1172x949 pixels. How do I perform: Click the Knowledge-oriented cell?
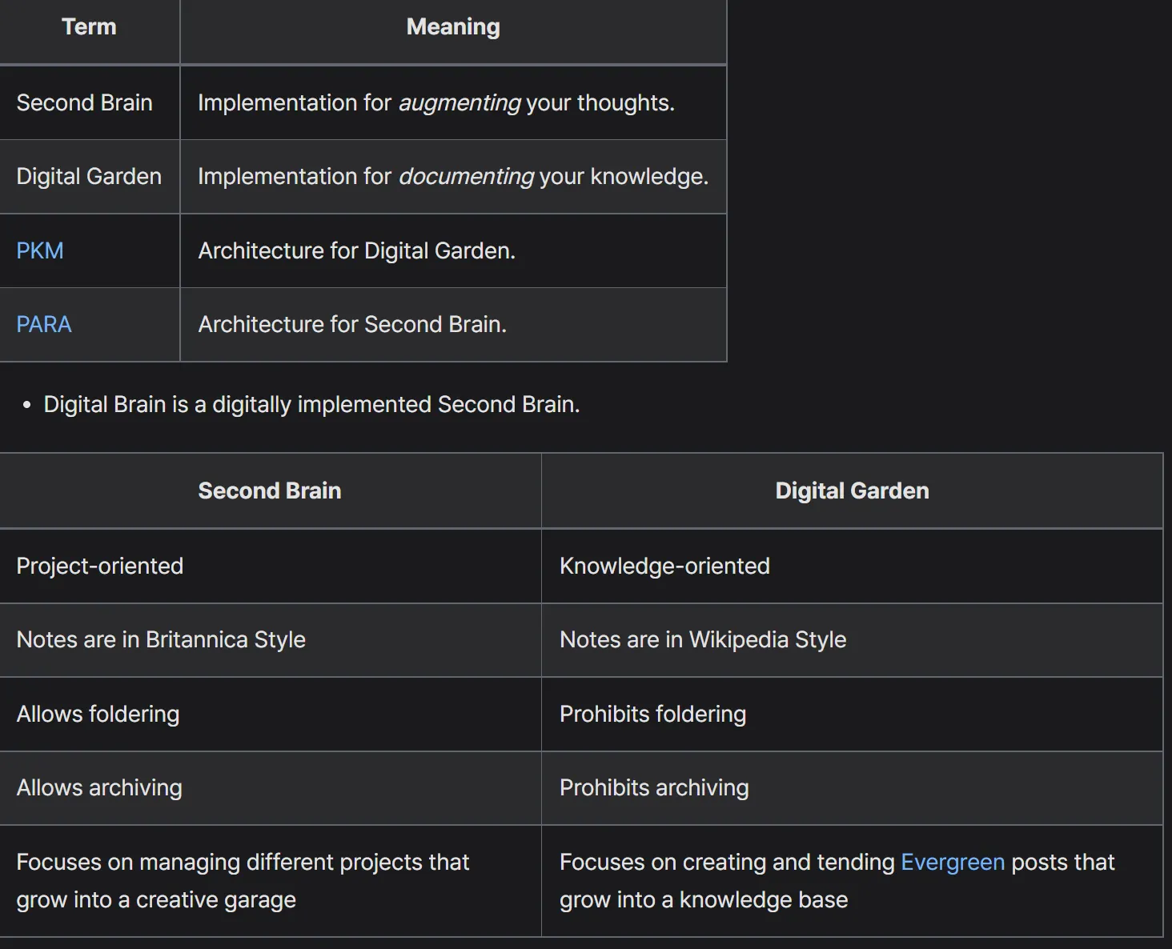(664, 566)
